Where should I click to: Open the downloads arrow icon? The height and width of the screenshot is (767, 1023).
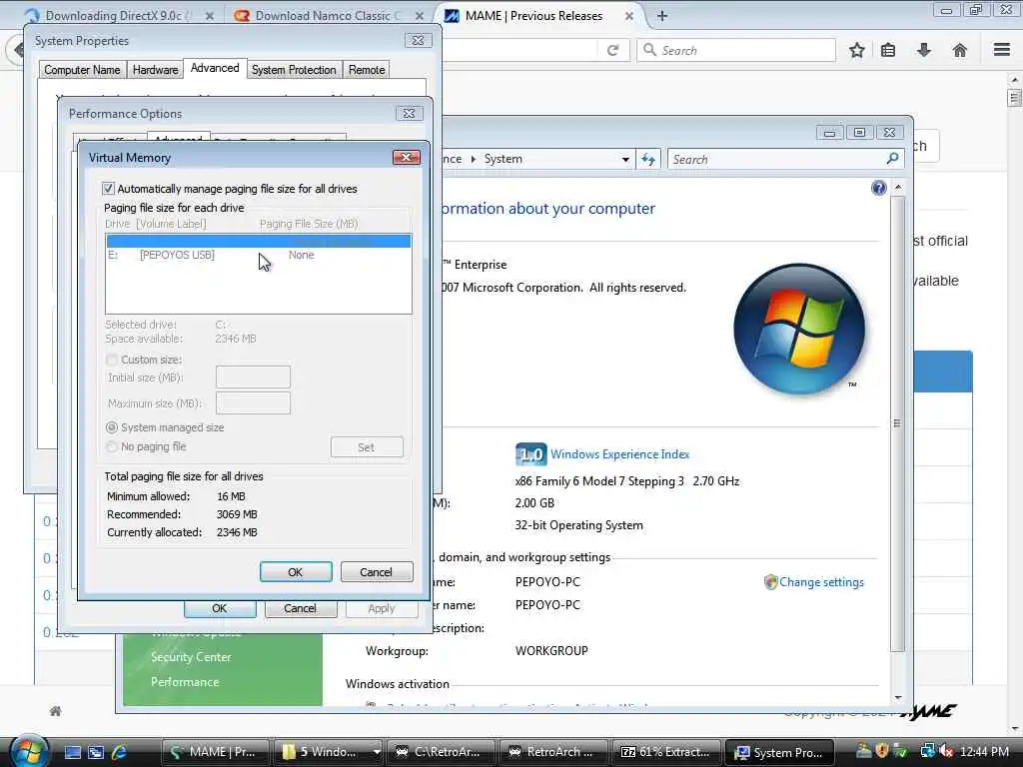click(x=924, y=50)
